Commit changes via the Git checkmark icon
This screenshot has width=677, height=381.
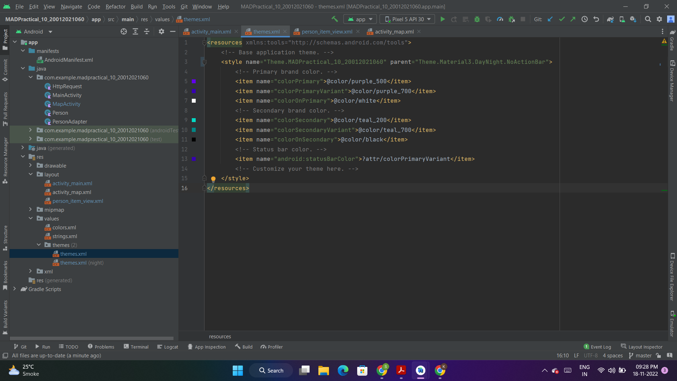tap(562, 19)
